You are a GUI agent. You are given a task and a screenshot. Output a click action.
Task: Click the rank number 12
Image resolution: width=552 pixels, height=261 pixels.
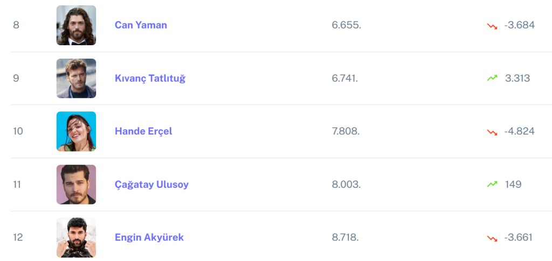pos(18,237)
